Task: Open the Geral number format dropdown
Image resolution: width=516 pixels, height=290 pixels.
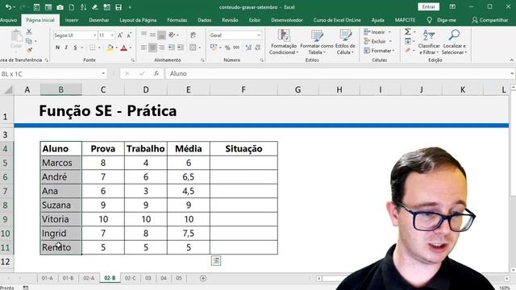Action: [x=259, y=35]
